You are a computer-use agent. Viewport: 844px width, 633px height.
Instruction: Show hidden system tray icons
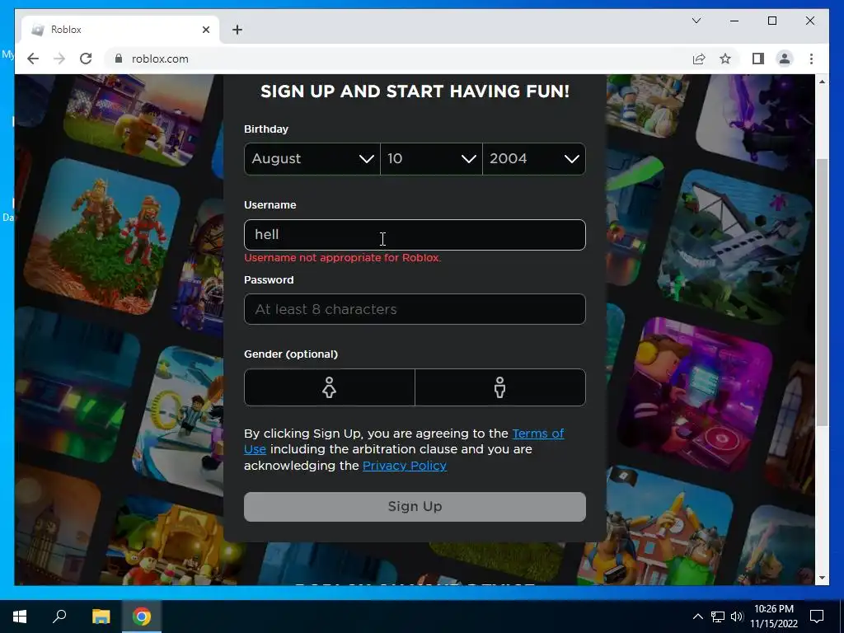(x=697, y=617)
